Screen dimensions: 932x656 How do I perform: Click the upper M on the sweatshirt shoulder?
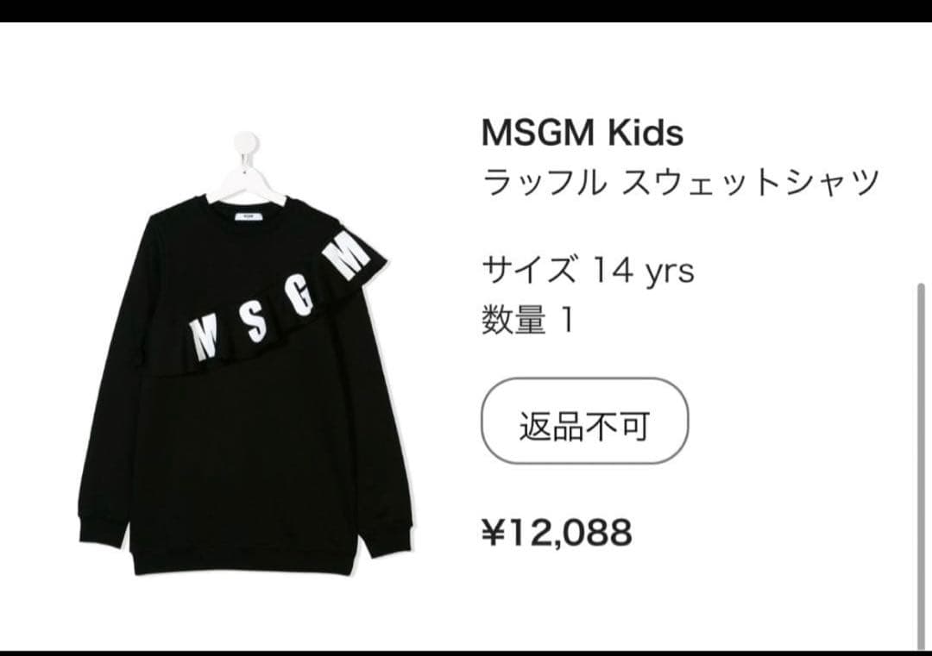tap(348, 255)
